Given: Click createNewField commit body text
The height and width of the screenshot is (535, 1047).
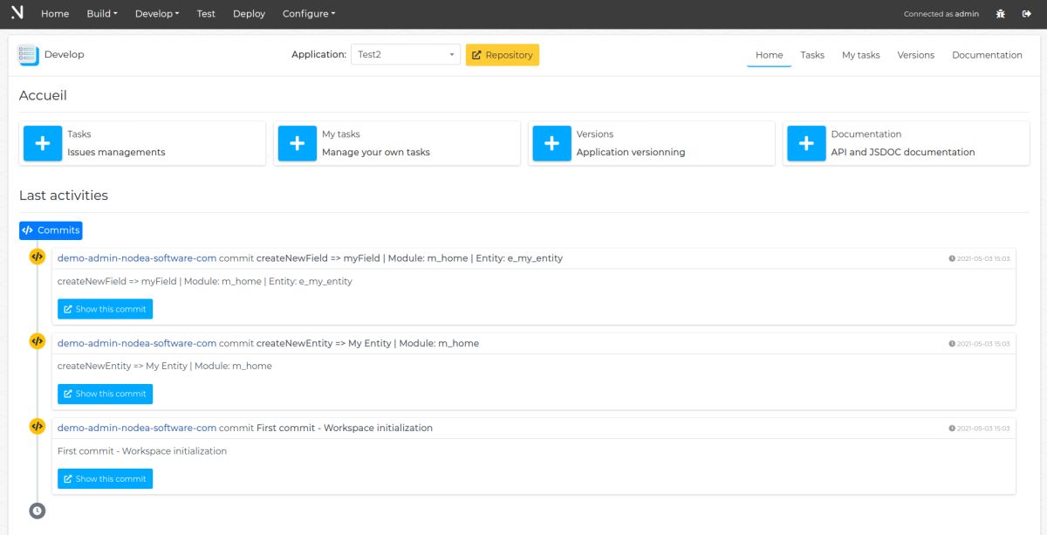Looking at the screenshot, I should (205, 281).
